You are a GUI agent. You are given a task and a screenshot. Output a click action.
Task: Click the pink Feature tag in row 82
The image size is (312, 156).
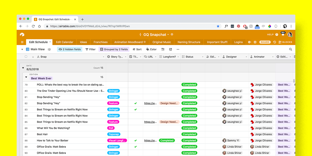coord(113,103)
